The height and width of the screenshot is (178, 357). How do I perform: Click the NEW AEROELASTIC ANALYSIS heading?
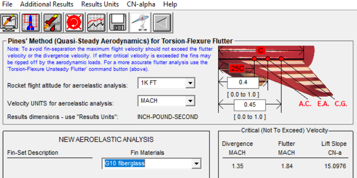pyautogui.click(x=106, y=140)
